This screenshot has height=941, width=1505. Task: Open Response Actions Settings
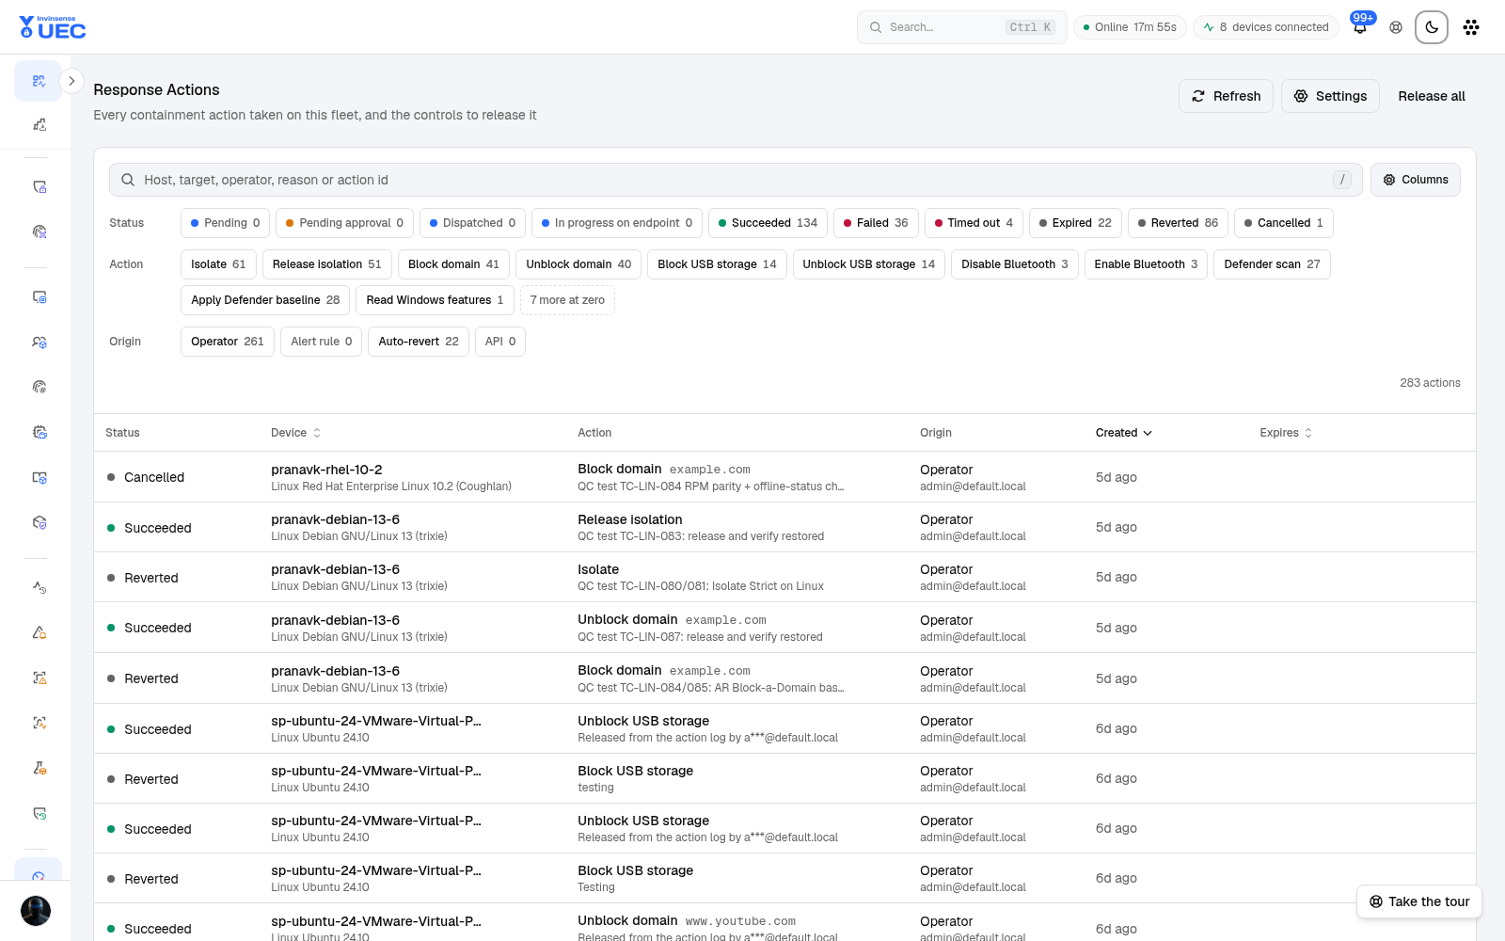tap(1330, 96)
